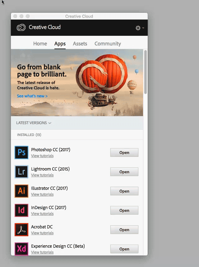Click the InDesign CC app icon
Viewport: 199px width, 267px height.
click(x=21, y=210)
